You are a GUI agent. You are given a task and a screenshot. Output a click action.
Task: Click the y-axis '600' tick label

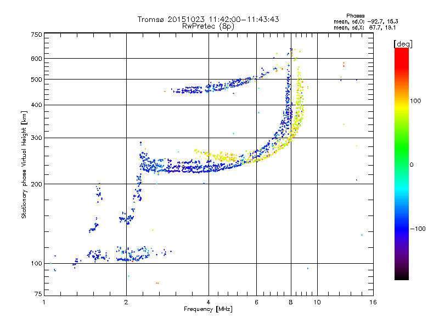[36, 59]
